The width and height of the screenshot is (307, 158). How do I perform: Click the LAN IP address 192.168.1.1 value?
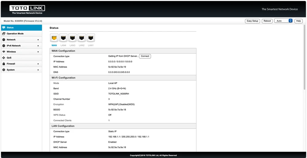click(x=129, y=137)
